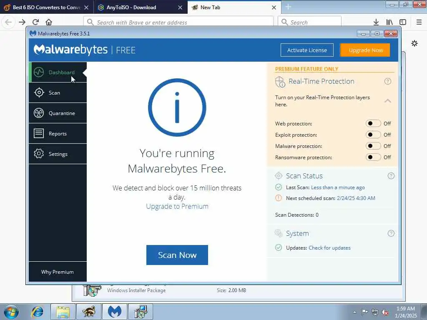Viewport: 427px width, 320px height.
Task: Switch to Best 6 ISO Converters tab
Action: click(47, 7)
